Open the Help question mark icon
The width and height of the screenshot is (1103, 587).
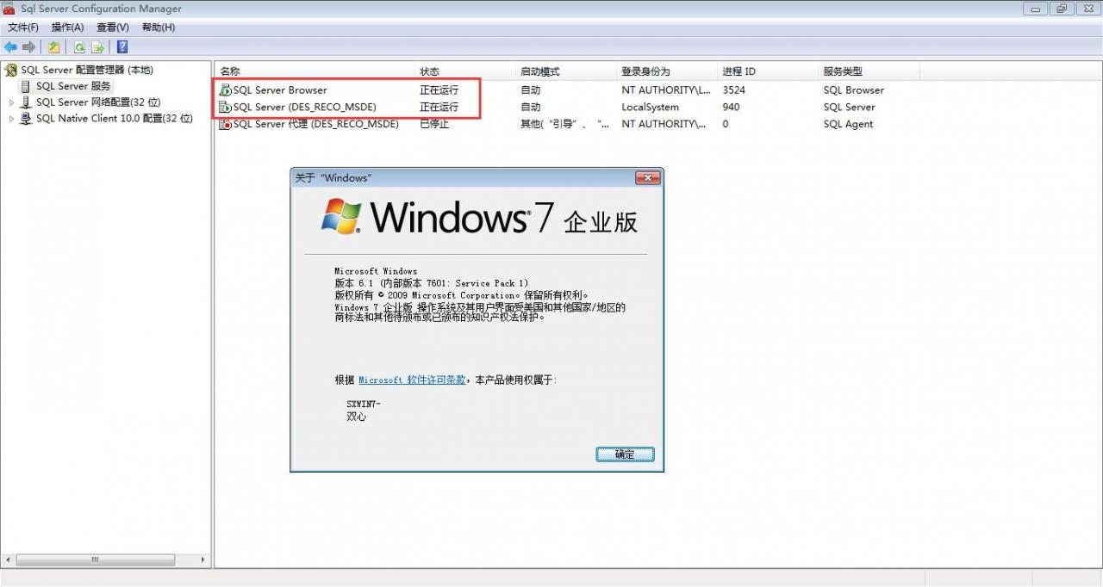tap(122, 47)
